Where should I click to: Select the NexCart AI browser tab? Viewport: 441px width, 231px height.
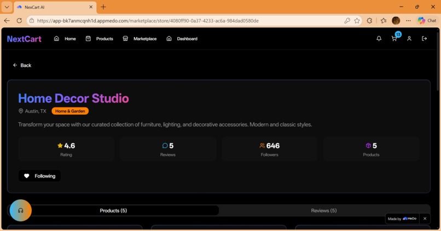click(55, 7)
